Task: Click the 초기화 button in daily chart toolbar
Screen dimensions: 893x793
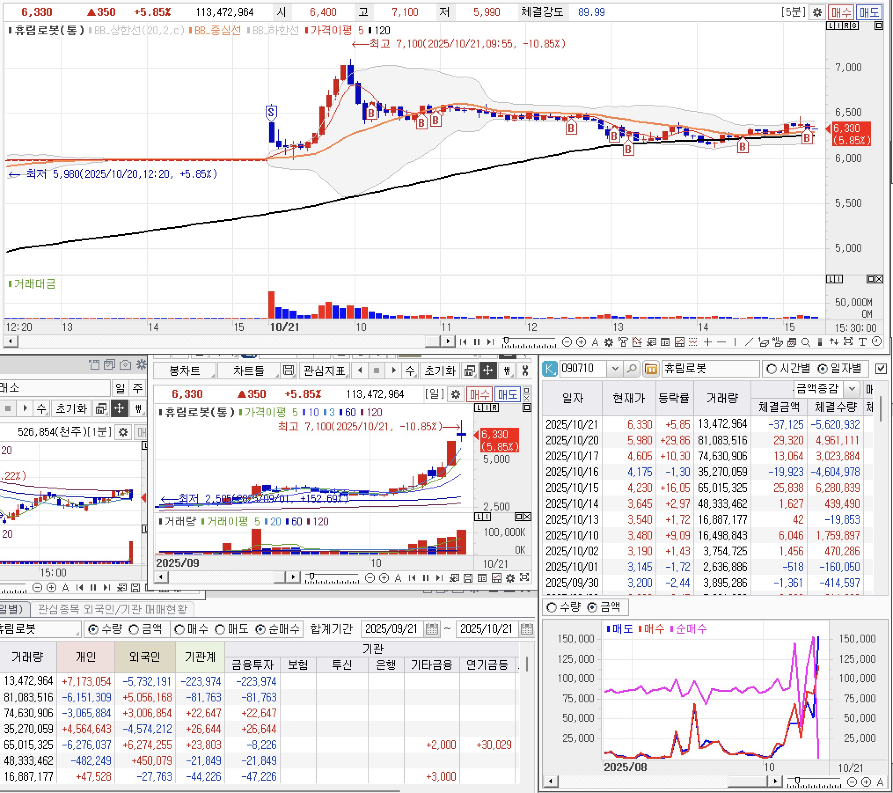Action: click(x=440, y=371)
